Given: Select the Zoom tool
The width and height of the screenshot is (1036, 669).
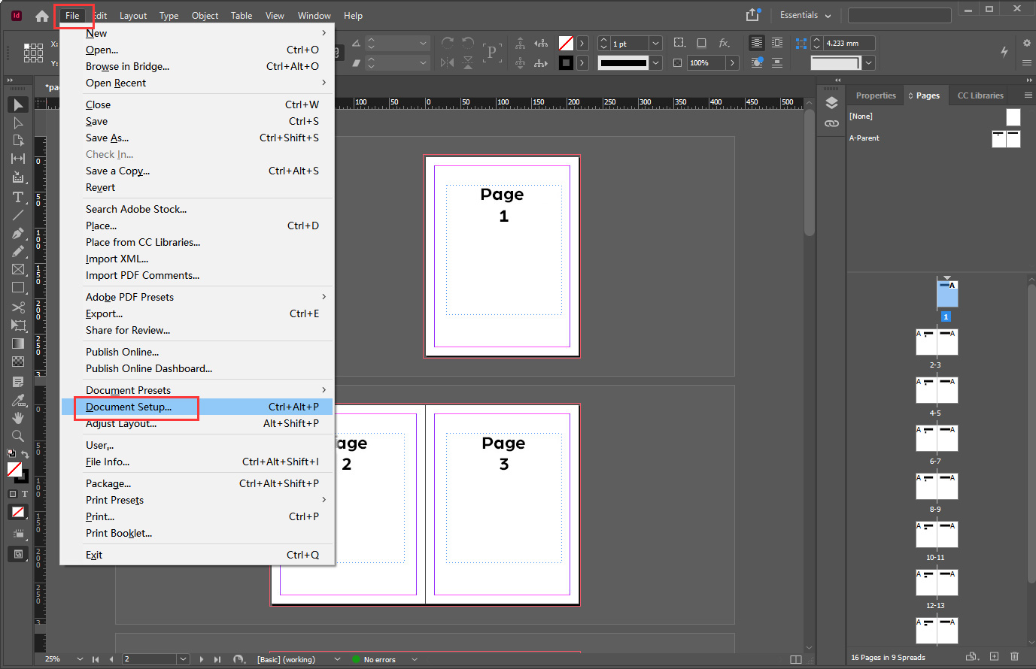Looking at the screenshot, I should click(18, 436).
